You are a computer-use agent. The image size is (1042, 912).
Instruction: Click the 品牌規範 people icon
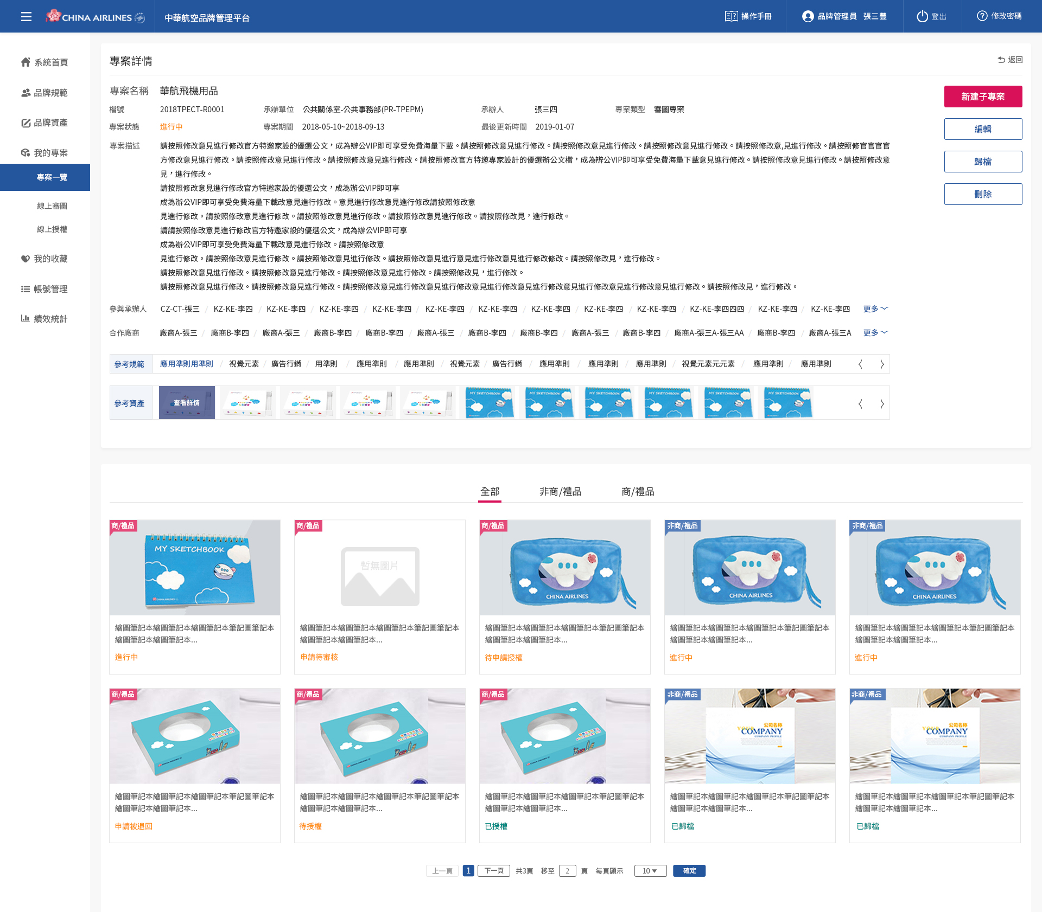pos(26,93)
